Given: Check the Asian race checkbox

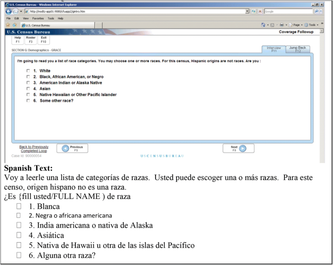Looking at the screenshot, I should (28, 89).
